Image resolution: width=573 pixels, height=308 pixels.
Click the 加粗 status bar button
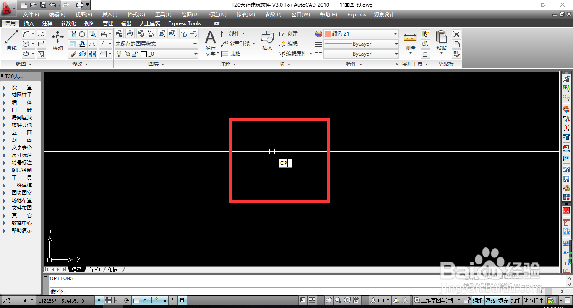pyautogui.click(x=516, y=300)
